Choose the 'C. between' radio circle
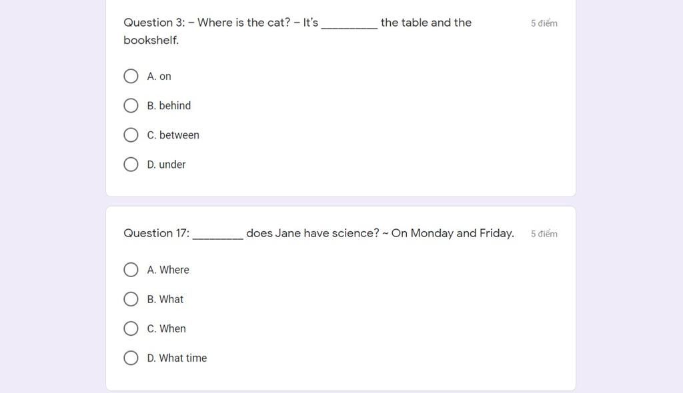Screen dimensions: 683x393 click(x=131, y=135)
